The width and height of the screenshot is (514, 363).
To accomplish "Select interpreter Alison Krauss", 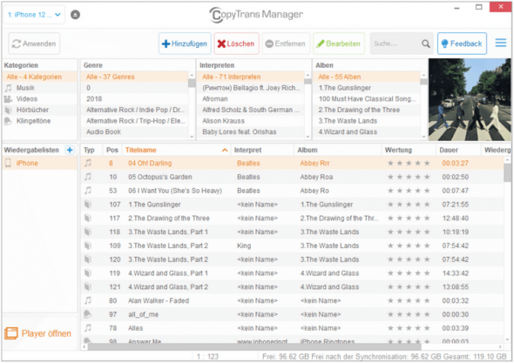I will [251, 121].
